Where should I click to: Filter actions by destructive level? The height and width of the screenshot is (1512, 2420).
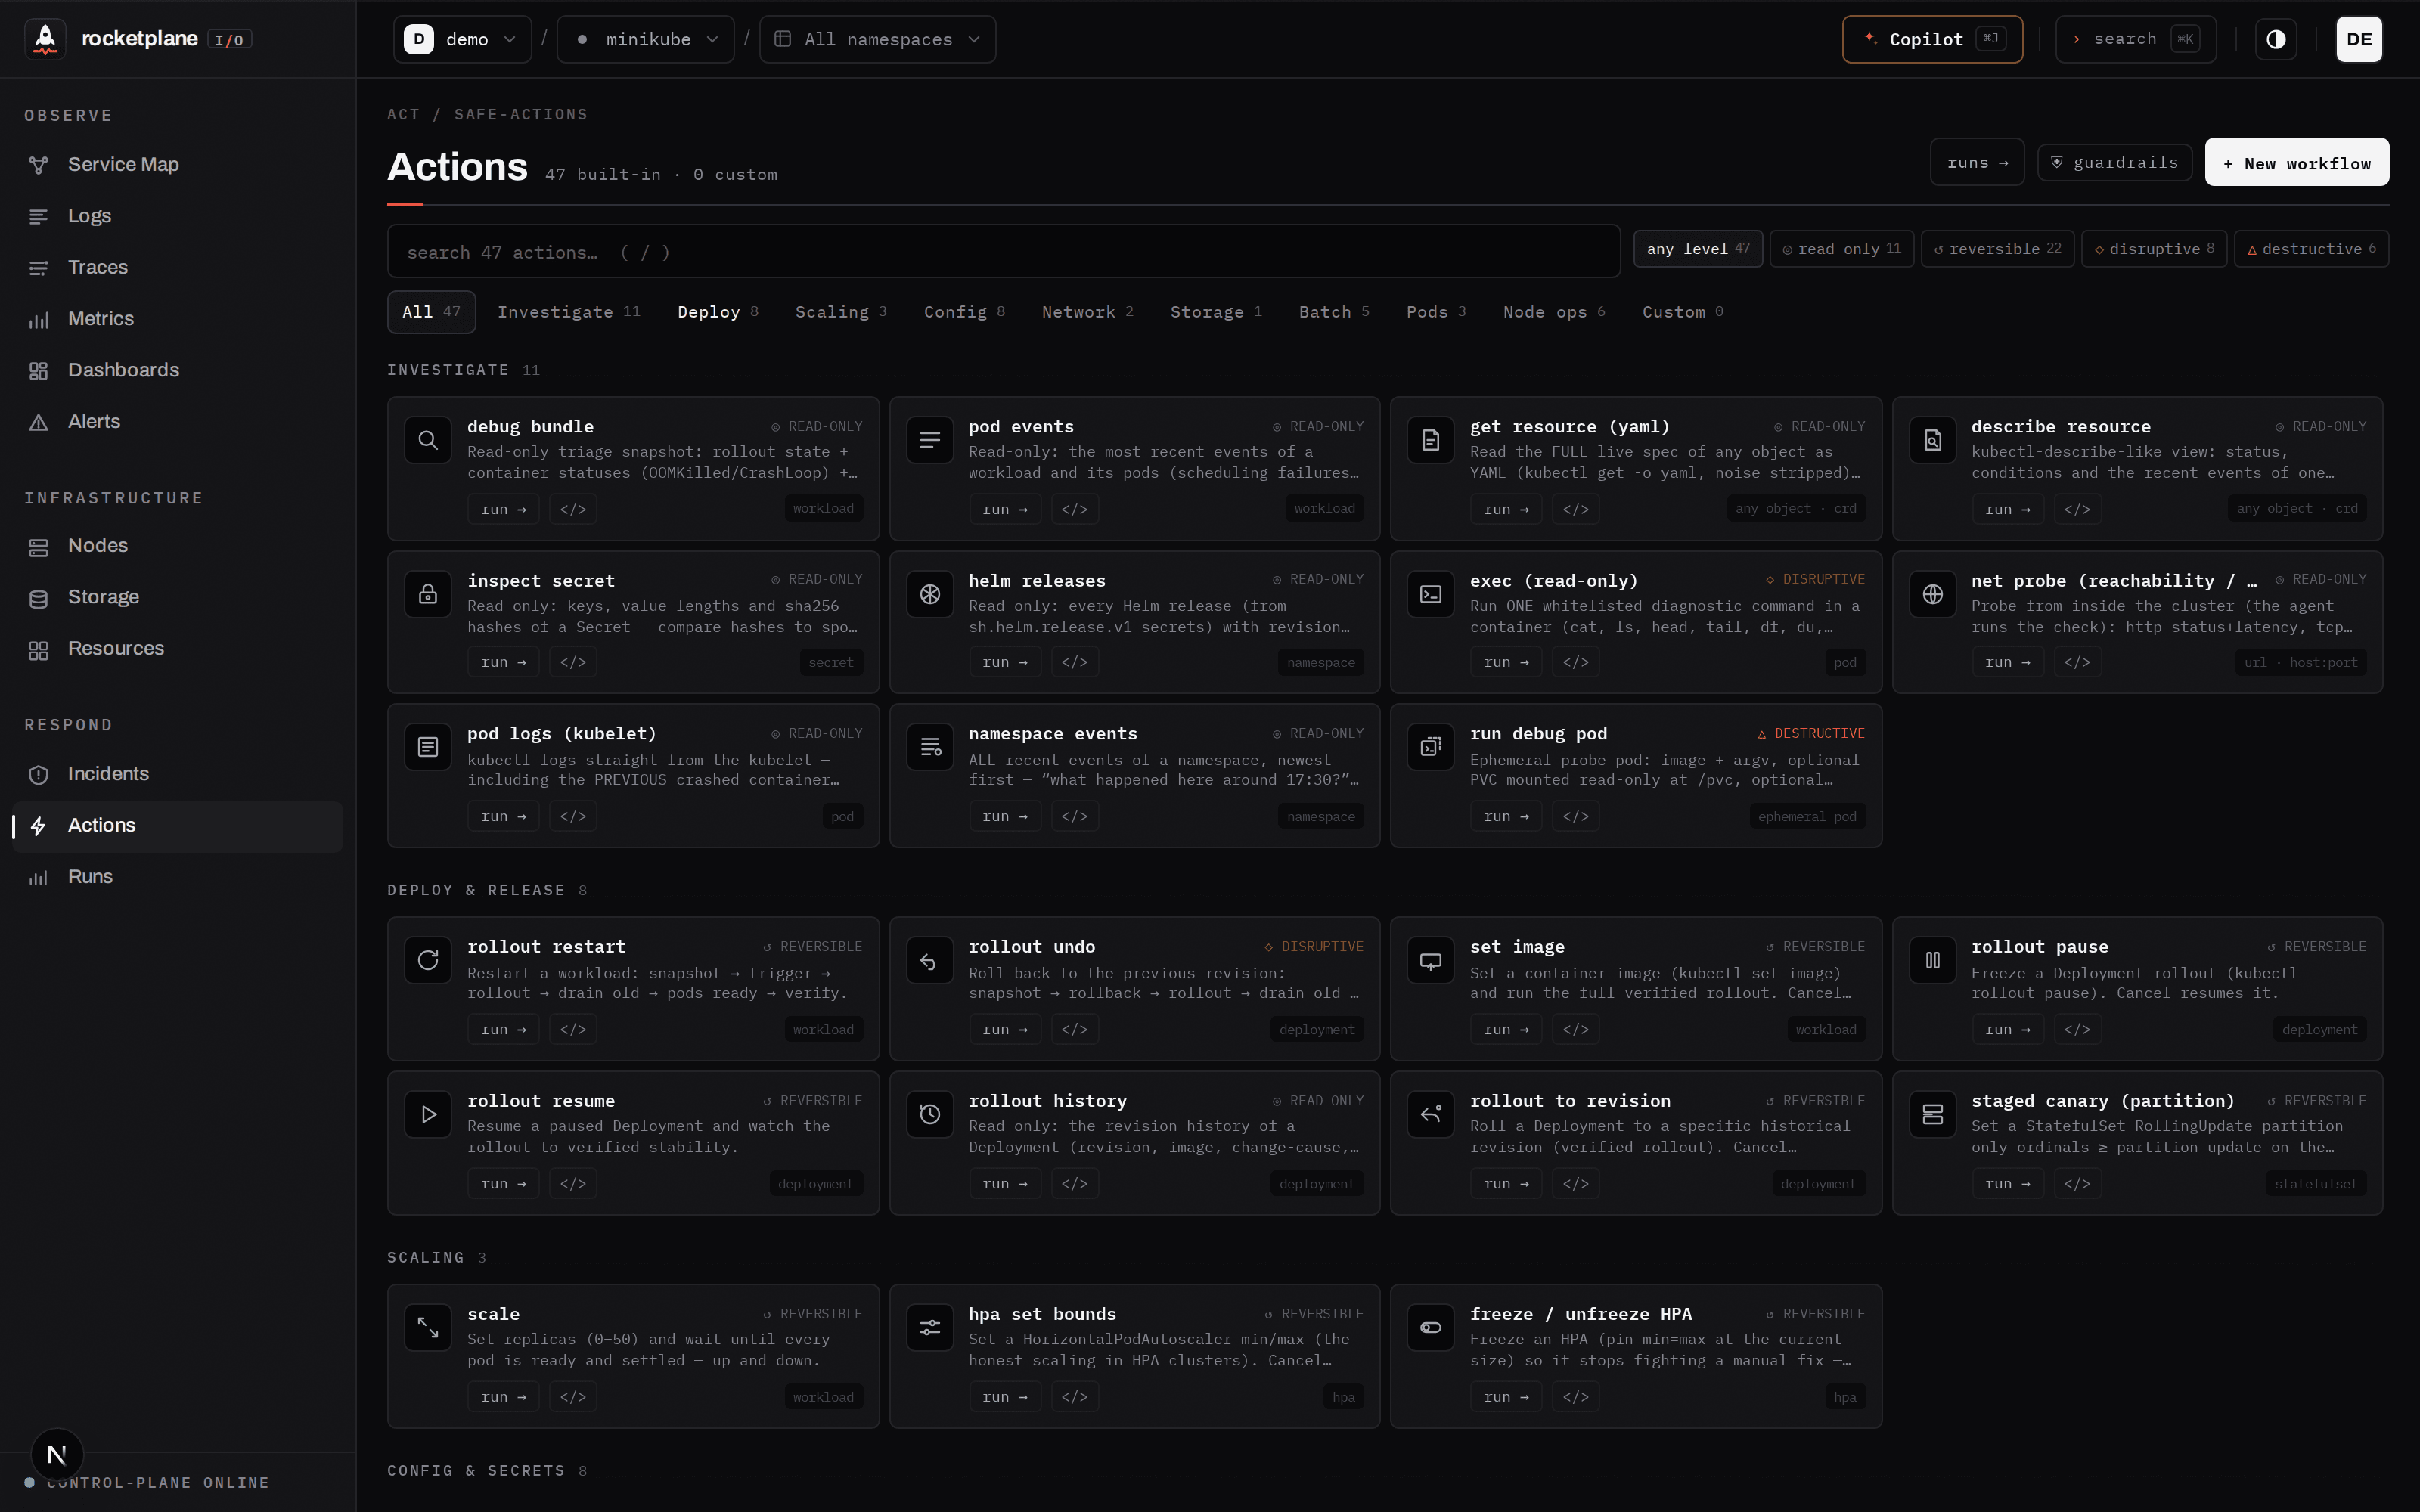(2311, 249)
